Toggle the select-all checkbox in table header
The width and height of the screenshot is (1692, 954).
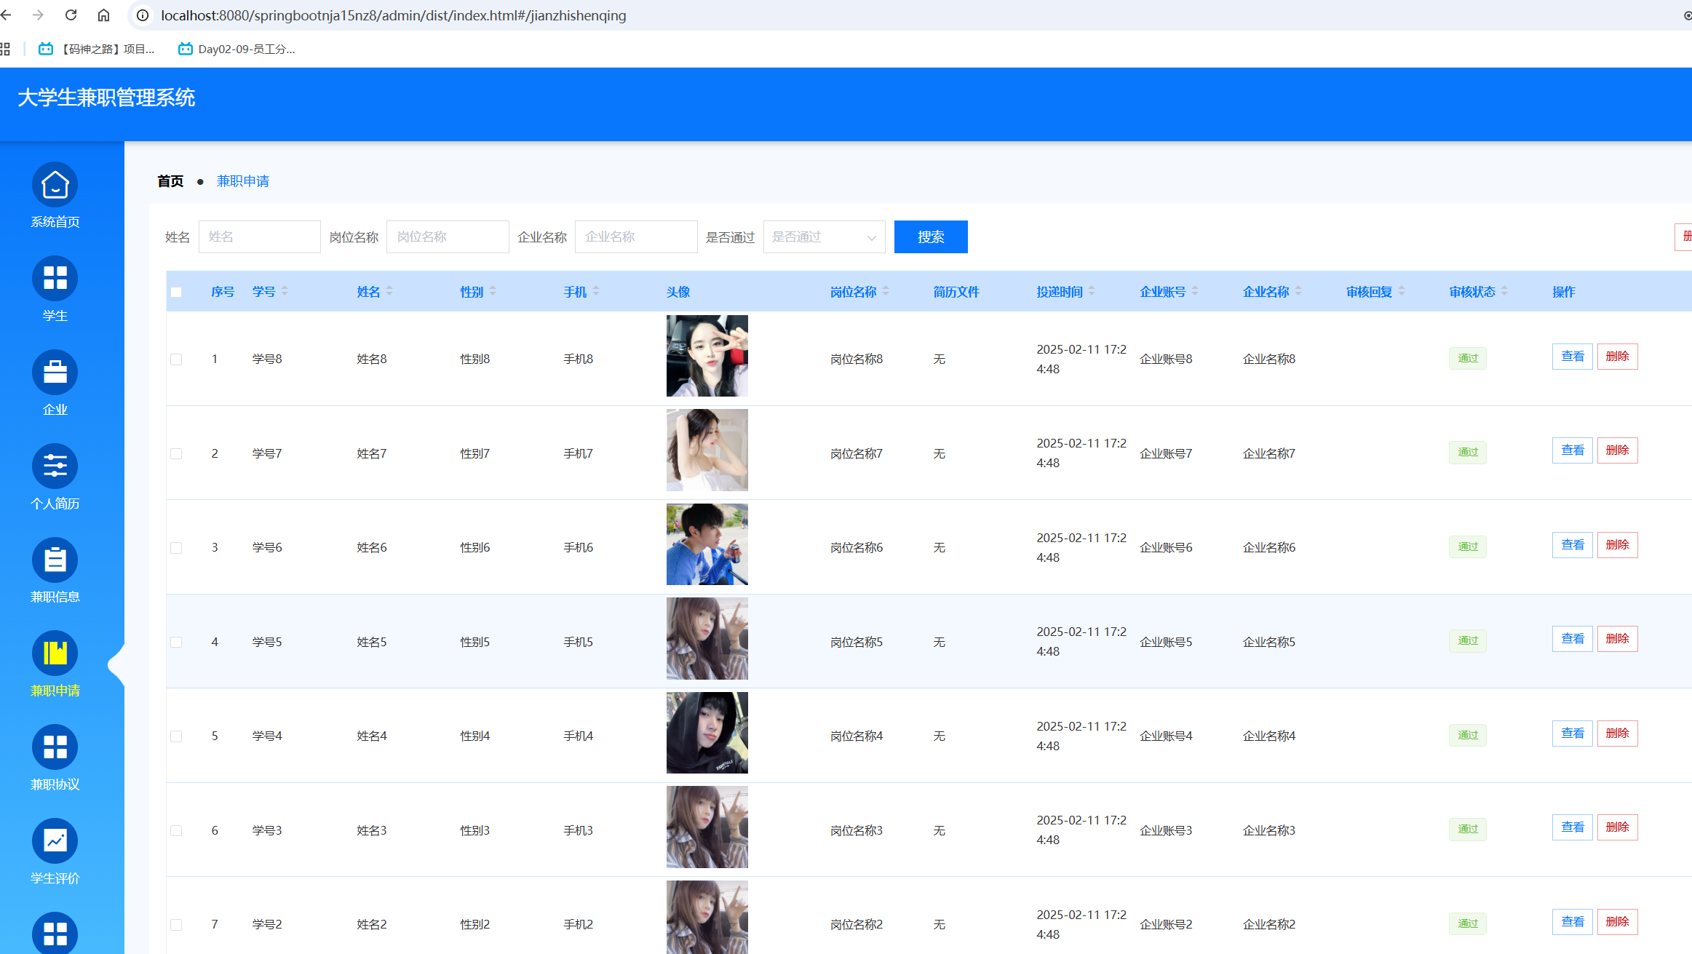[176, 293]
